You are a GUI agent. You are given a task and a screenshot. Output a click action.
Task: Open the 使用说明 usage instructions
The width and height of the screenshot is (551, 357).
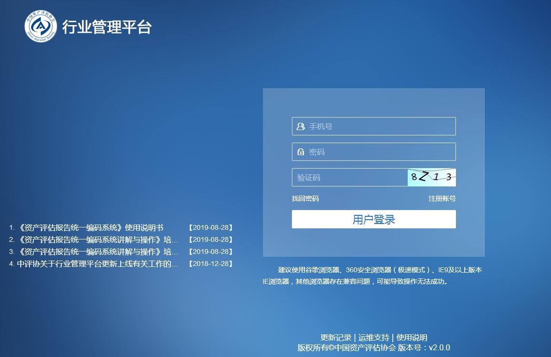coord(412,338)
